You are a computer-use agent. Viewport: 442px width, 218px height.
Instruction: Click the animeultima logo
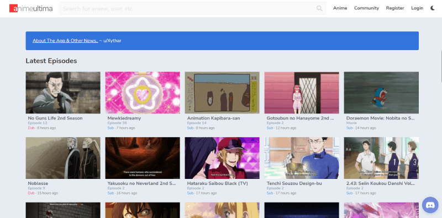[31, 8]
